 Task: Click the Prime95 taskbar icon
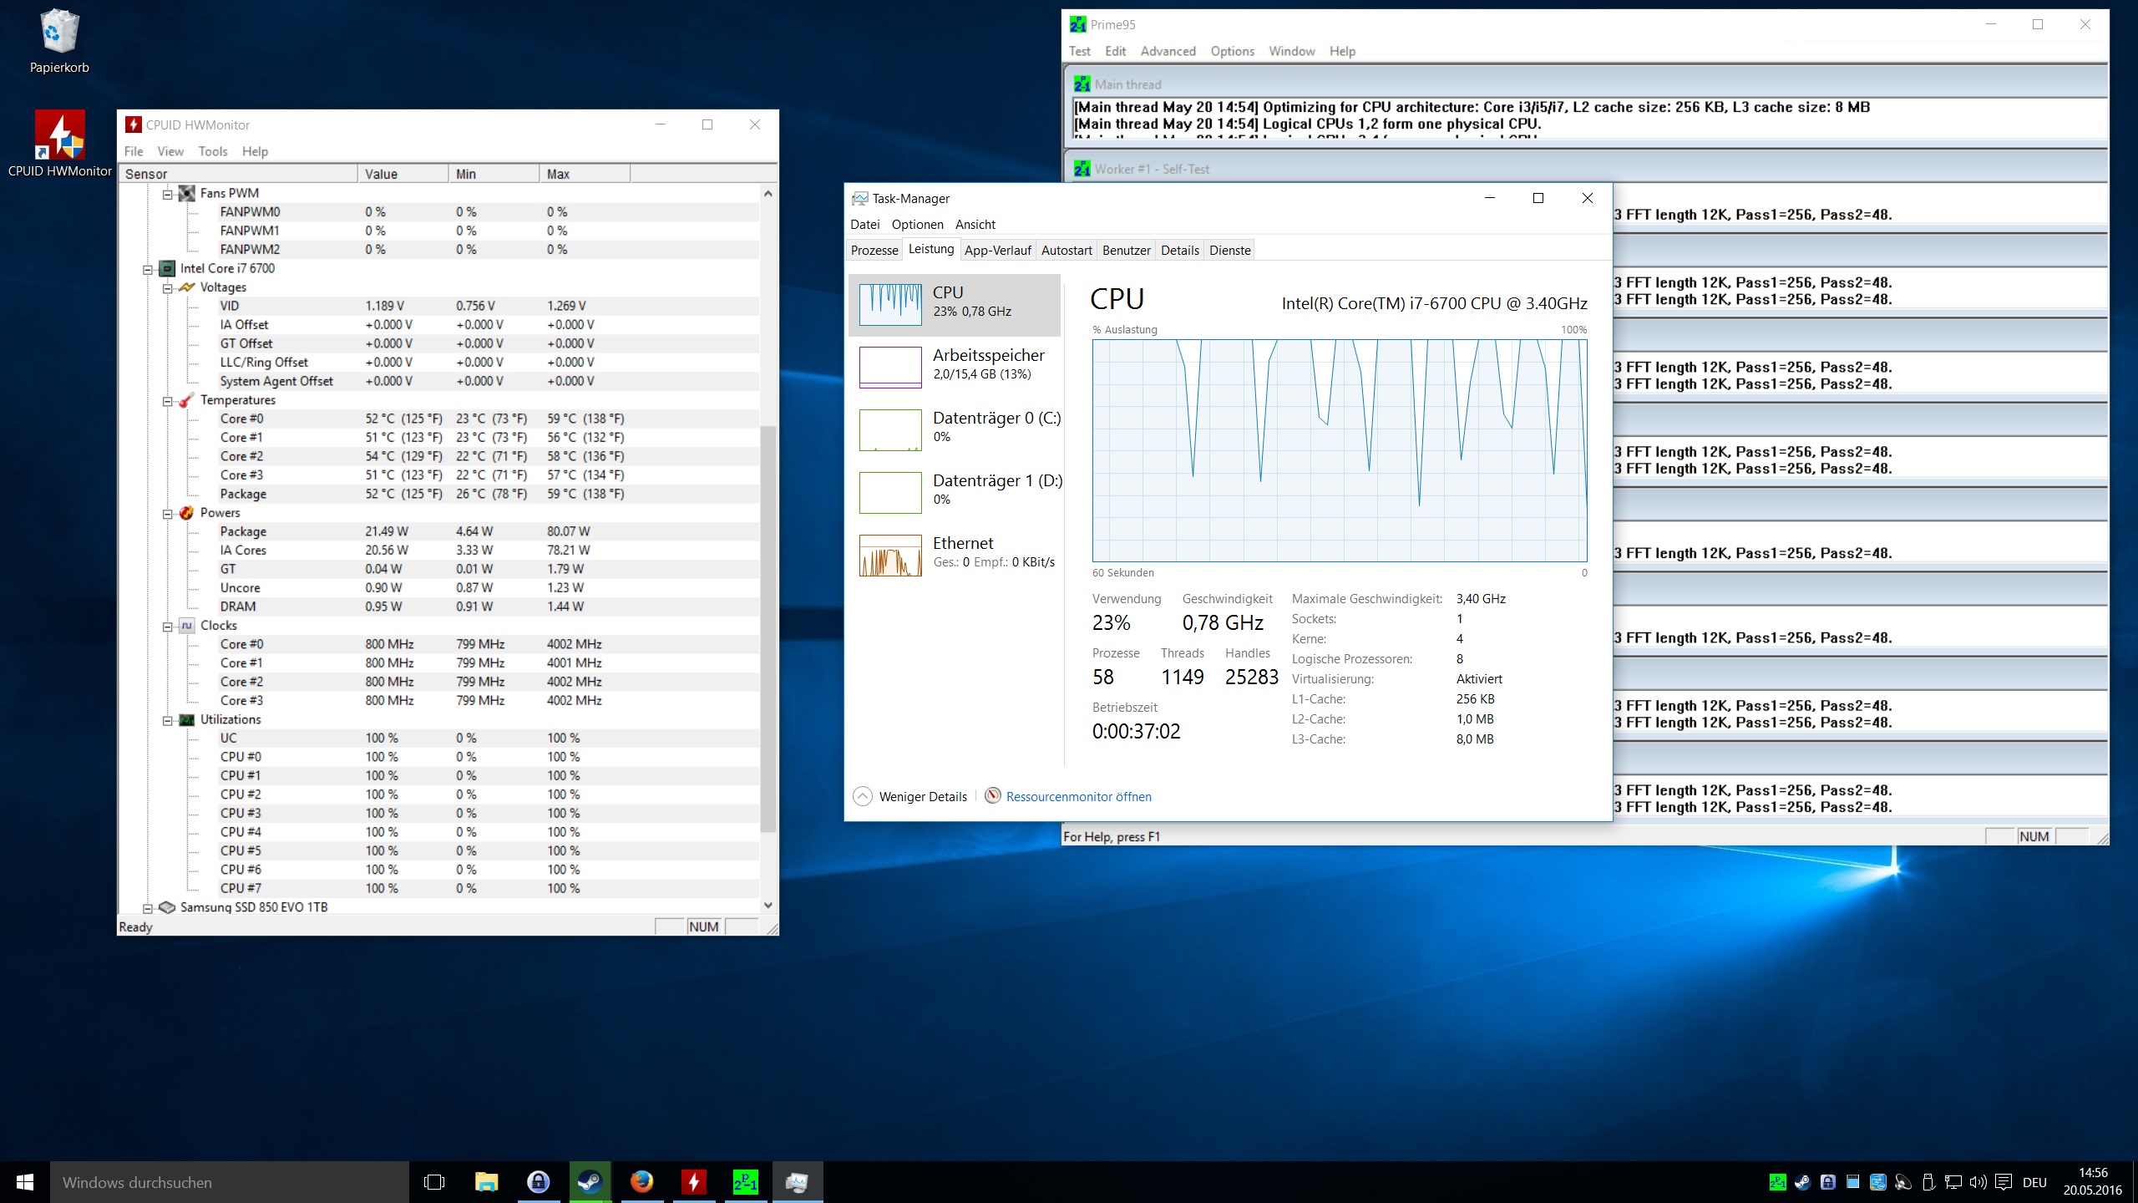pos(745,1181)
